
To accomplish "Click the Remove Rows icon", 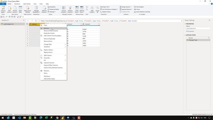I will tap(82, 9).
